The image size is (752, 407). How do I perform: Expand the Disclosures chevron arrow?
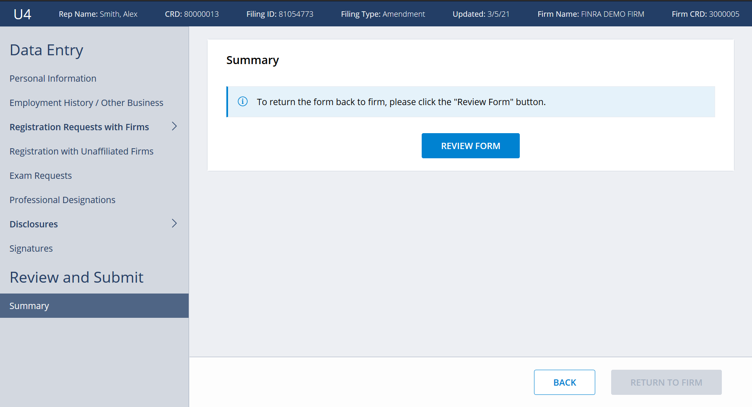tap(174, 224)
